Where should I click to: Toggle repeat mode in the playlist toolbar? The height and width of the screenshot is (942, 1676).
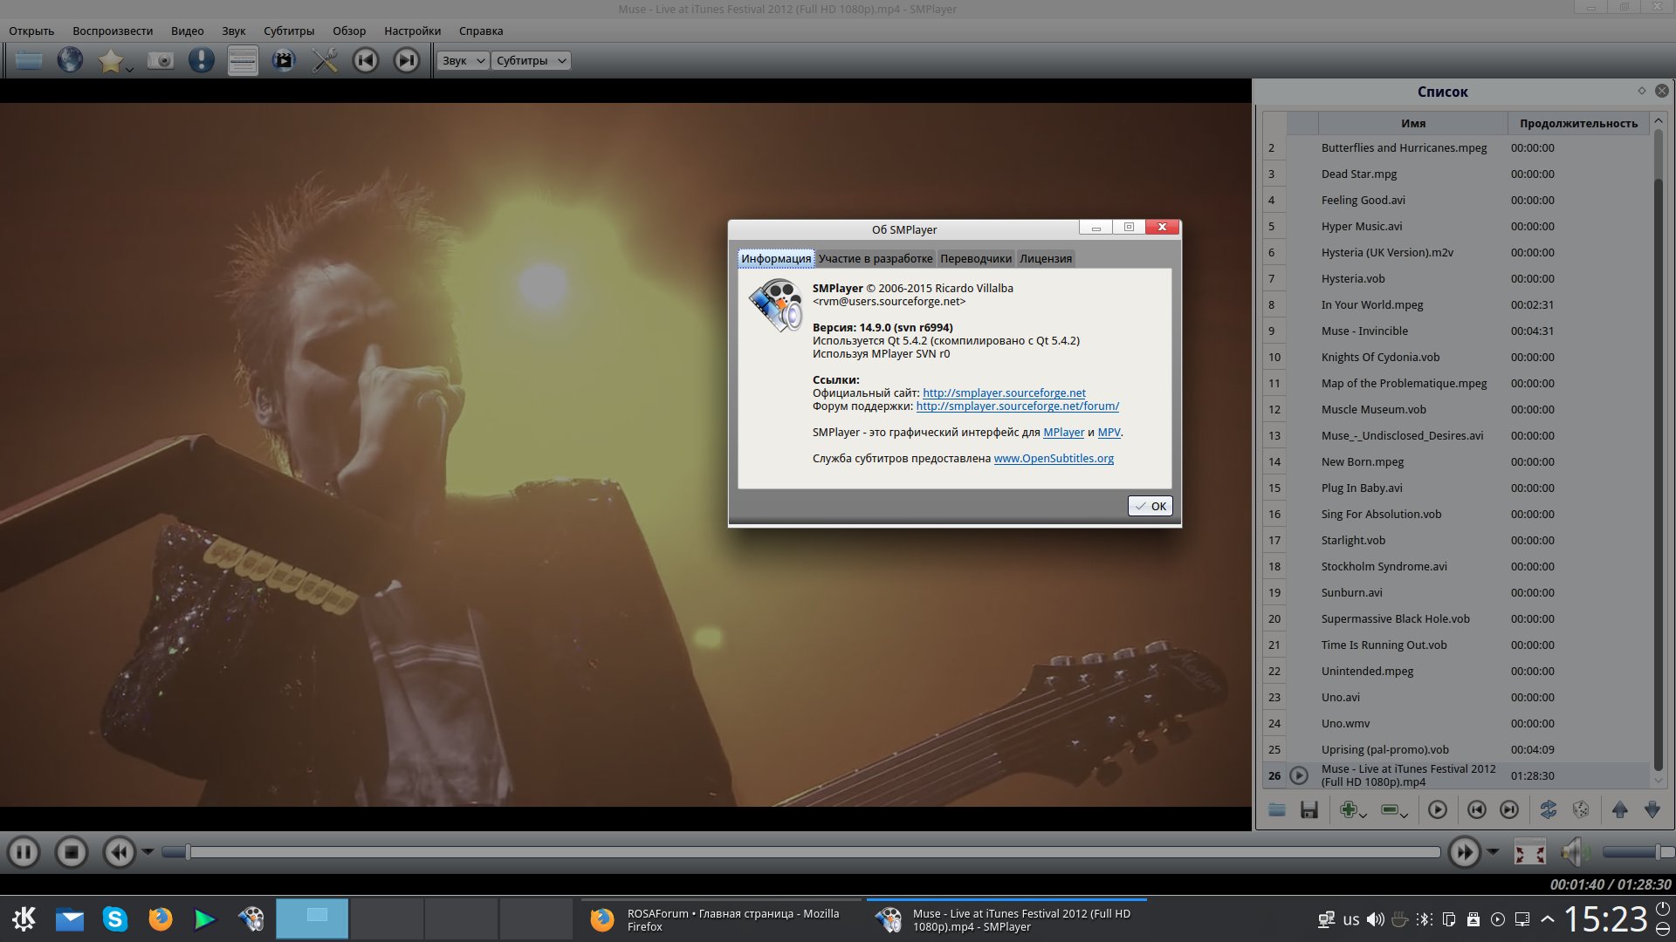click(1548, 810)
